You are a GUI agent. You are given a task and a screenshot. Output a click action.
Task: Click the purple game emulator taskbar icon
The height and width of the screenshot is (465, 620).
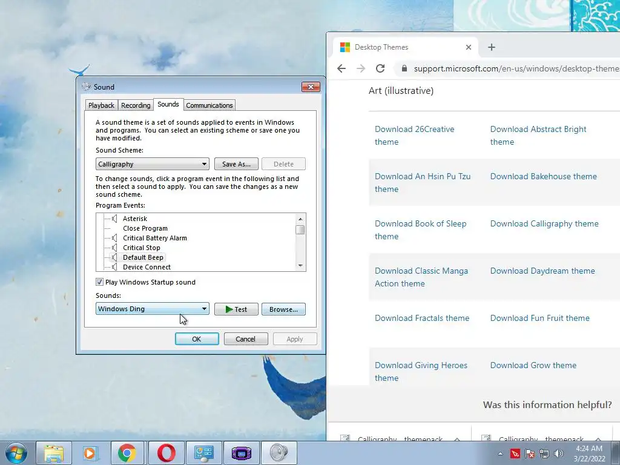[241, 453]
